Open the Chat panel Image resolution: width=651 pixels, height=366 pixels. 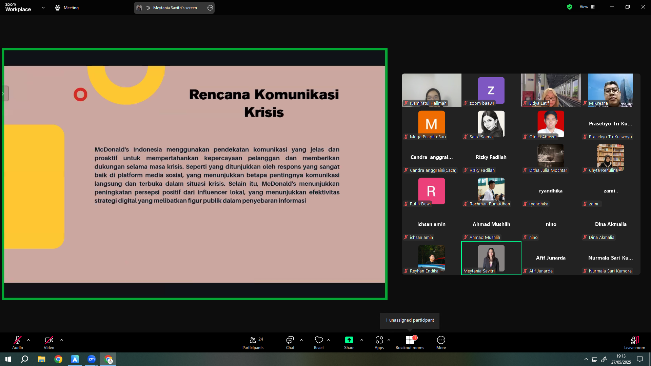[x=290, y=342]
